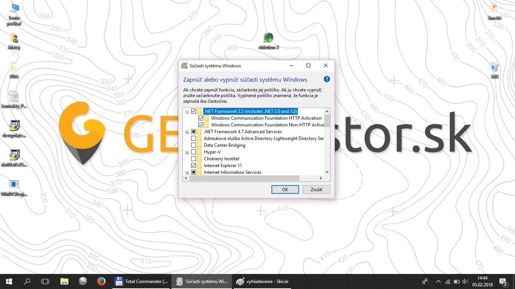Launch the eMotion 3 shortcut
Screen dimensions: 515x289
point(268,41)
